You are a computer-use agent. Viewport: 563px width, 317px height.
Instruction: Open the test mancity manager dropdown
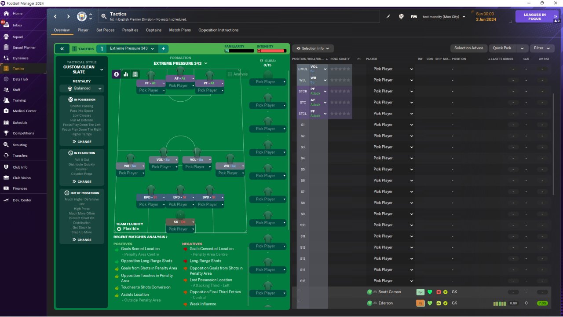tap(444, 17)
